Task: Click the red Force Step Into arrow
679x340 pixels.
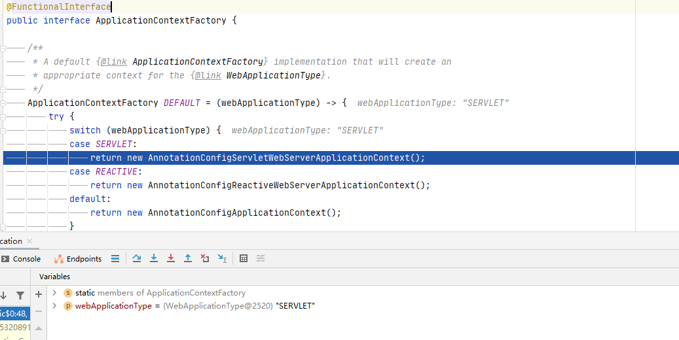Action: coord(171,258)
